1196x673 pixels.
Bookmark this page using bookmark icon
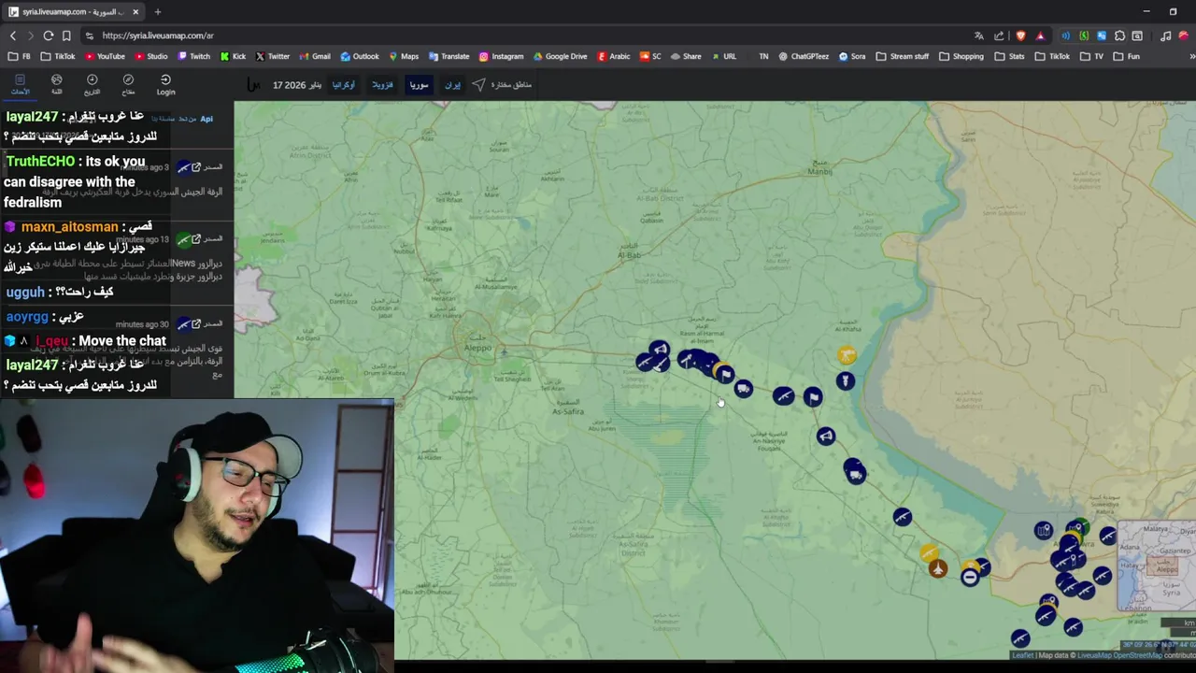coord(66,36)
